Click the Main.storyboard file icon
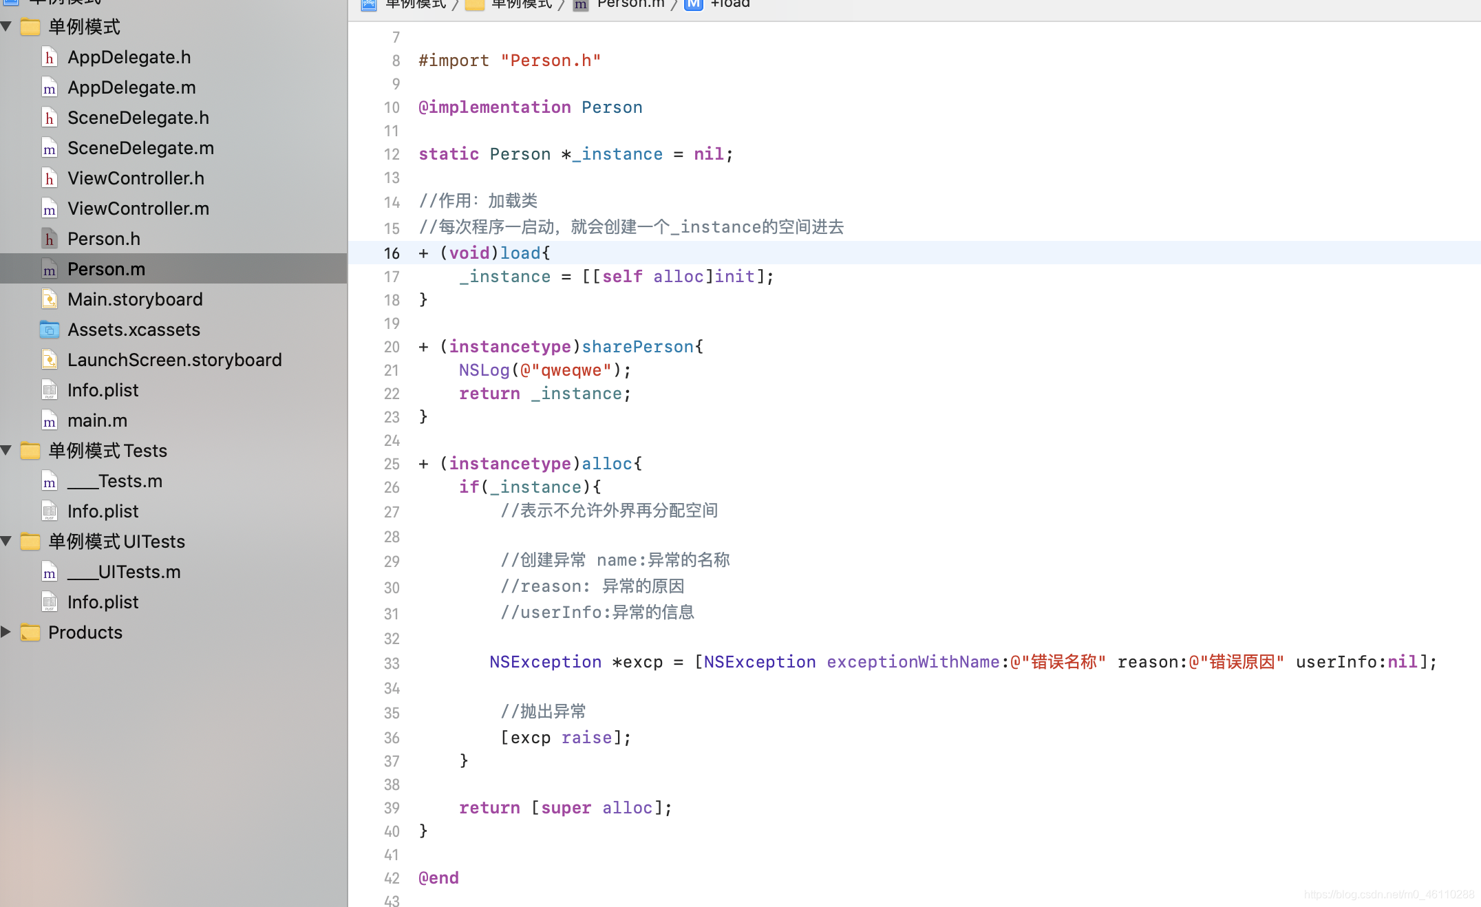The width and height of the screenshot is (1481, 907). coord(49,297)
